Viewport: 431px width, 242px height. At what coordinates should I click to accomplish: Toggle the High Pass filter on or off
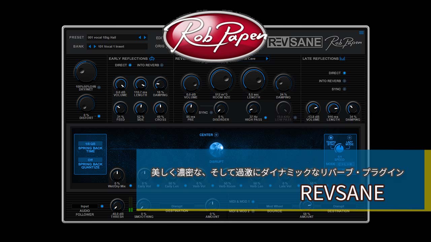[265, 118]
